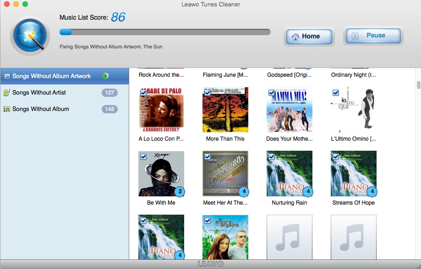Go to the Home screen
The height and width of the screenshot is (269, 421).
click(x=309, y=37)
